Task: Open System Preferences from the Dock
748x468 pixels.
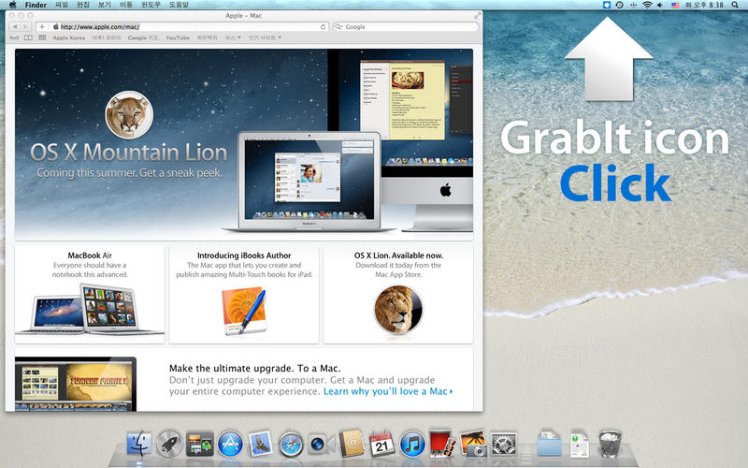Action: 504,444
